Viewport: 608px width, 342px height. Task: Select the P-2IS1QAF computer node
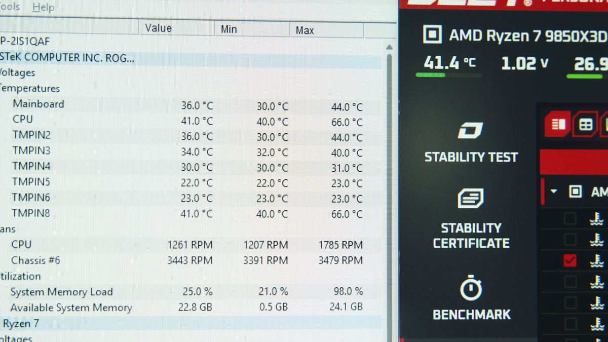(x=25, y=42)
